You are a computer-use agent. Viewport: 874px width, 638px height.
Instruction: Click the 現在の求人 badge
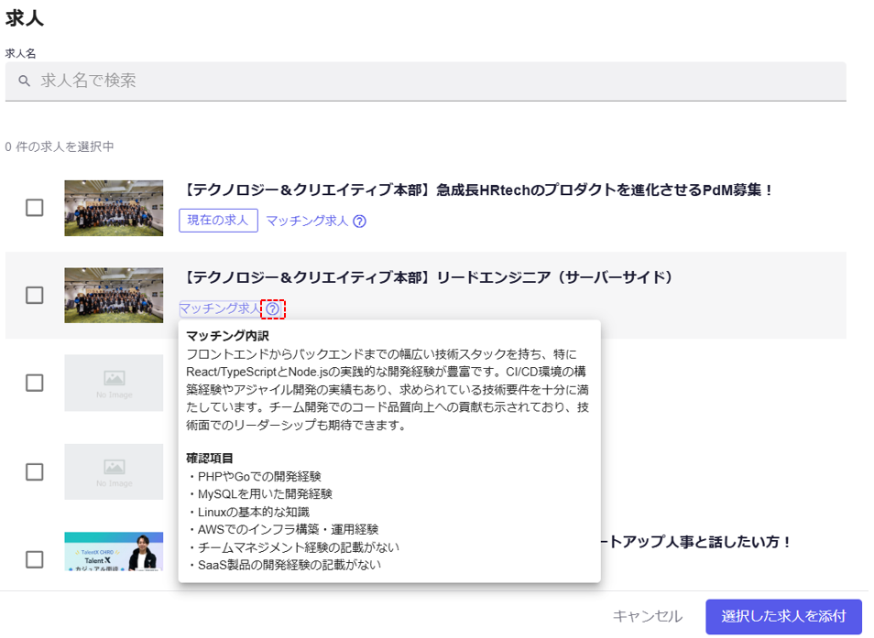coord(218,221)
